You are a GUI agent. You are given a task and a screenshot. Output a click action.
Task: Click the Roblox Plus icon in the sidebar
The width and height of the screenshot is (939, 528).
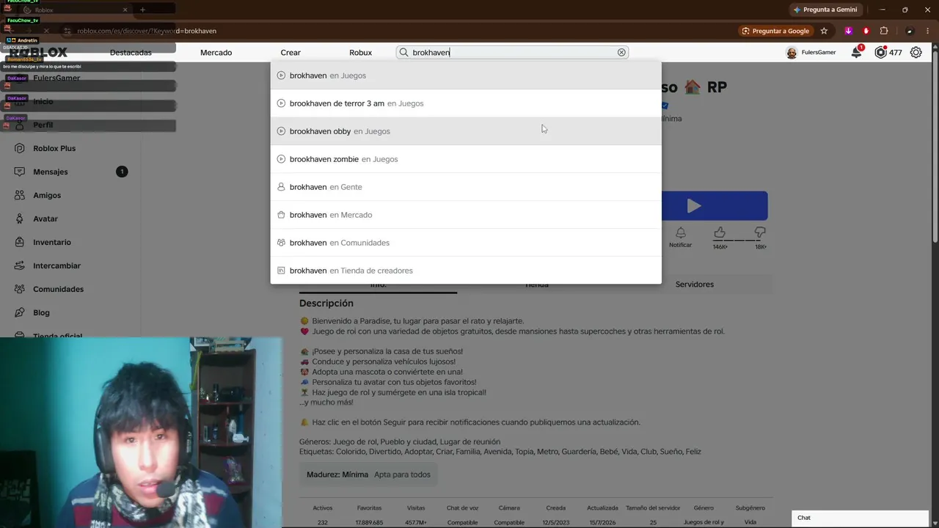(x=19, y=148)
